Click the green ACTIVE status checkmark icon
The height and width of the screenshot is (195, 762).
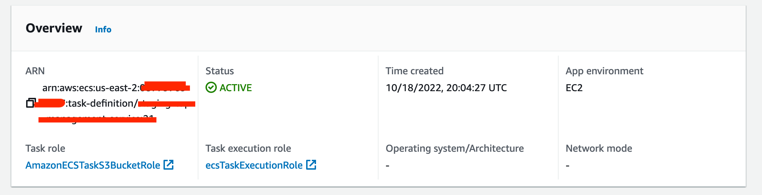point(211,88)
